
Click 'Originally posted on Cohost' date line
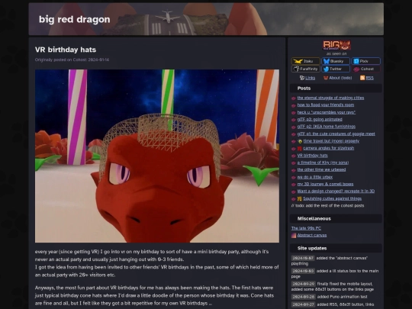(x=72, y=60)
